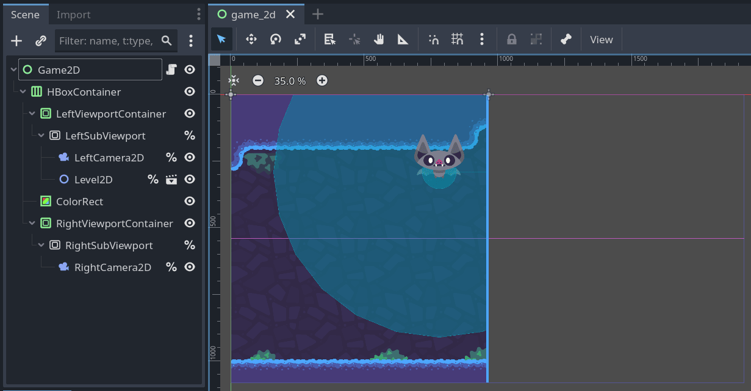This screenshot has height=391, width=751.
Task: Select the Scale mode tool
Action: [300, 40]
